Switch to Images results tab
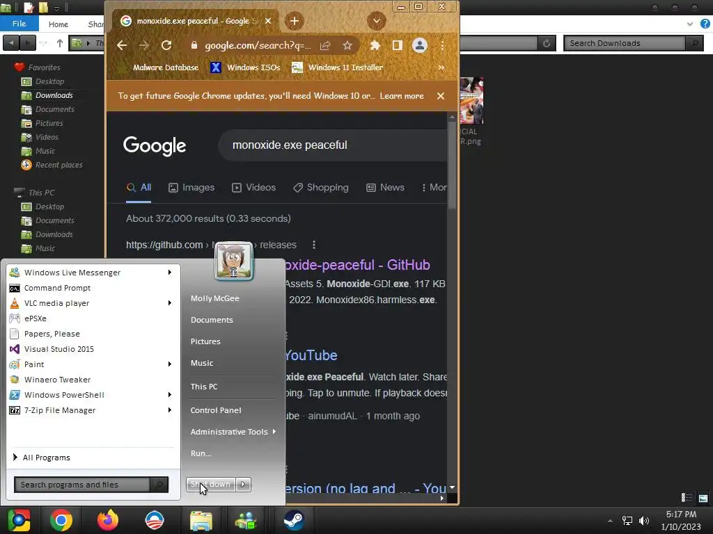The image size is (713, 534). pyautogui.click(x=191, y=188)
